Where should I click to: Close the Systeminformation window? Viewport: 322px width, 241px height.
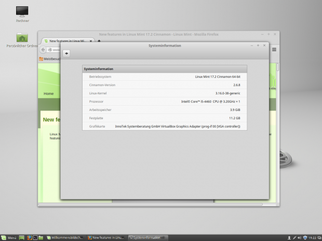click(x=264, y=46)
